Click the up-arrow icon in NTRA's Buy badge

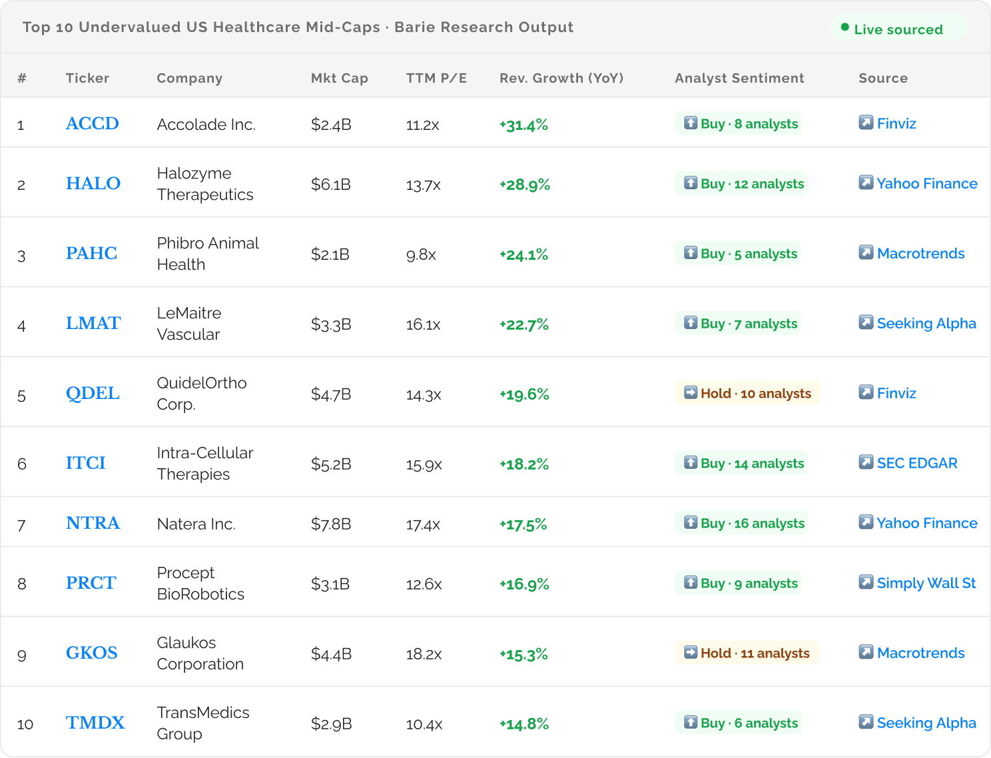click(691, 523)
